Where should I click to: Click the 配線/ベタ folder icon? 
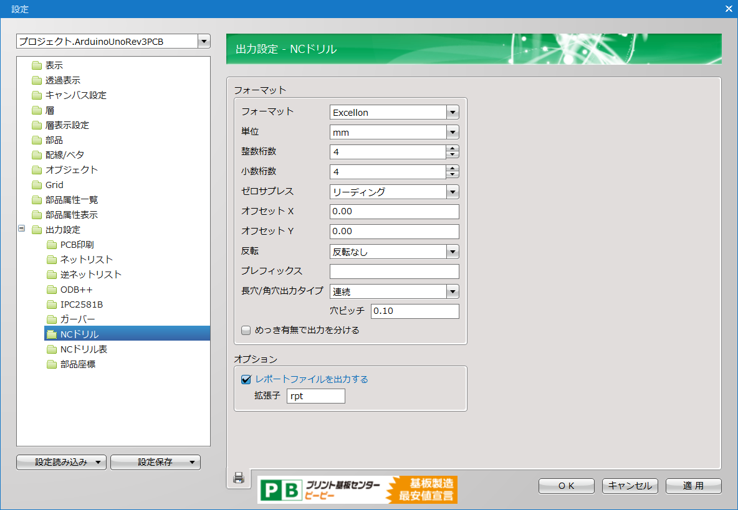coord(37,155)
